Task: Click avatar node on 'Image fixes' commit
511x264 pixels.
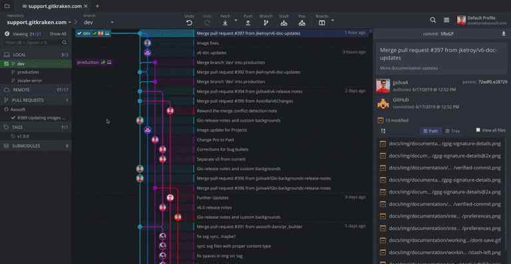Action: coord(147,43)
